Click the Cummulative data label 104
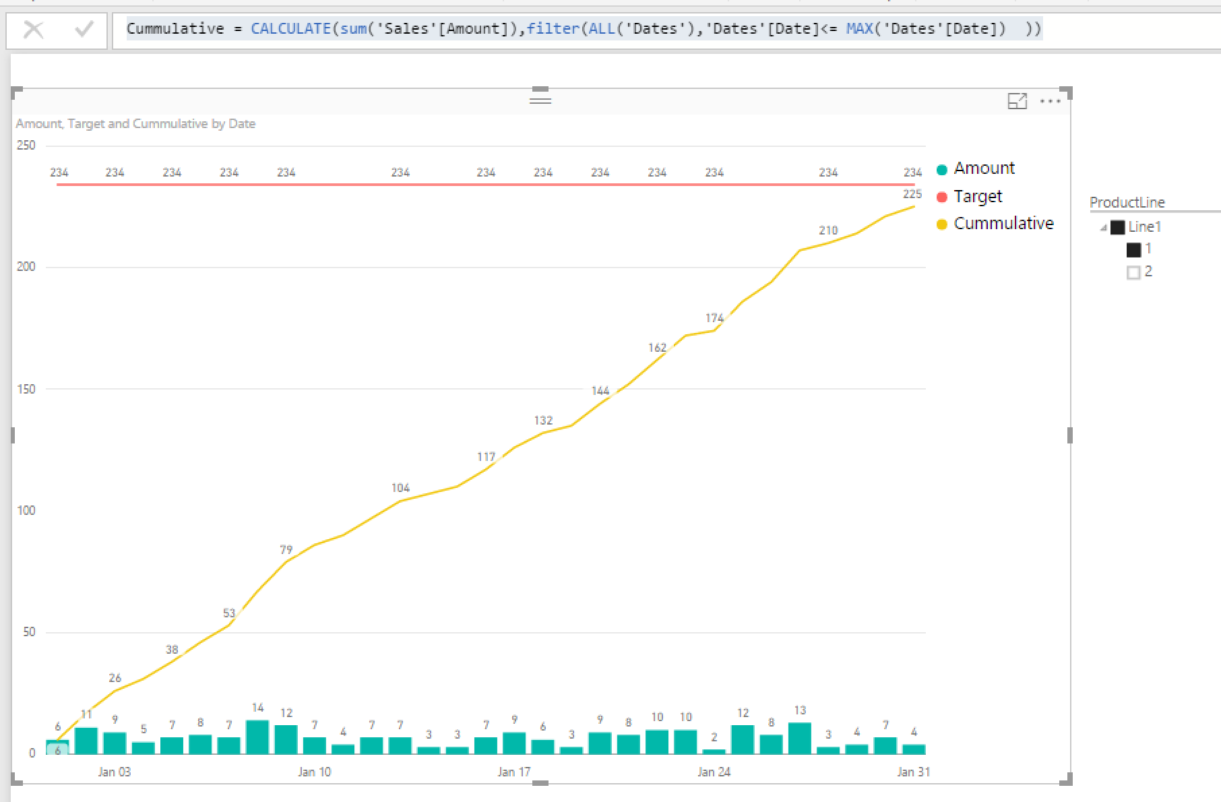 (x=400, y=488)
